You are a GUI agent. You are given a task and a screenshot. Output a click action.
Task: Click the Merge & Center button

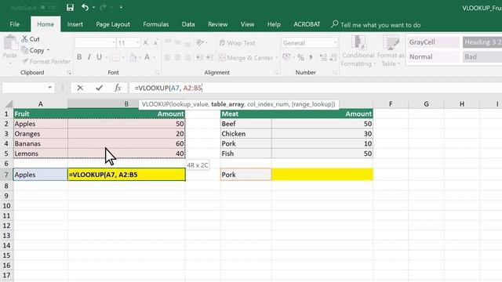[x=246, y=58]
